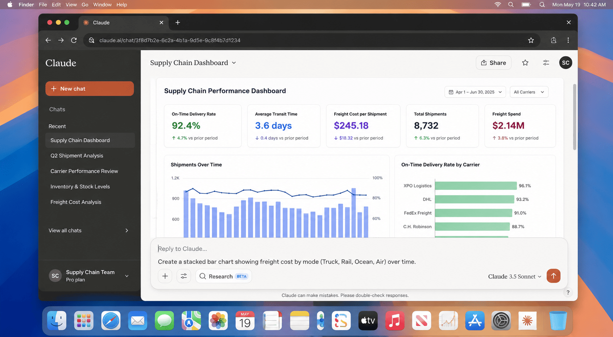Viewport: 613px width, 337px height.
Task: Bookmark this page with browser star
Action: pos(531,40)
